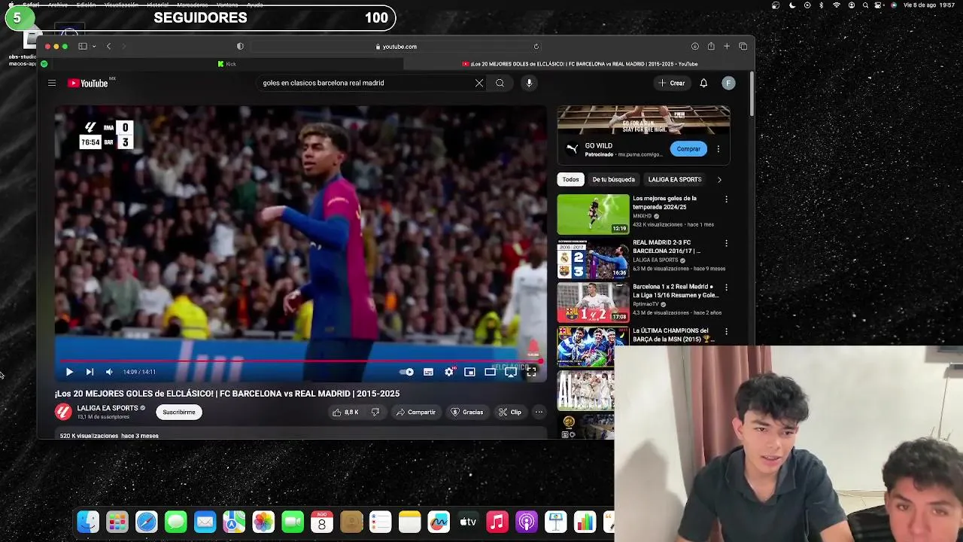Image resolution: width=963 pixels, height=542 pixels.
Task: Open options for 'Los mejores goles de la temporada'
Action: pos(726,199)
